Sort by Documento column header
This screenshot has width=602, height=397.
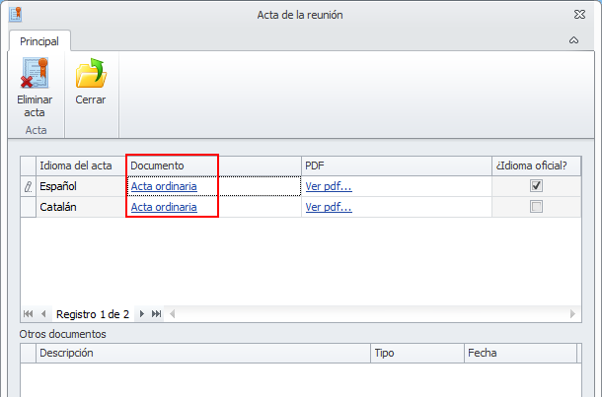coord(214,165)
